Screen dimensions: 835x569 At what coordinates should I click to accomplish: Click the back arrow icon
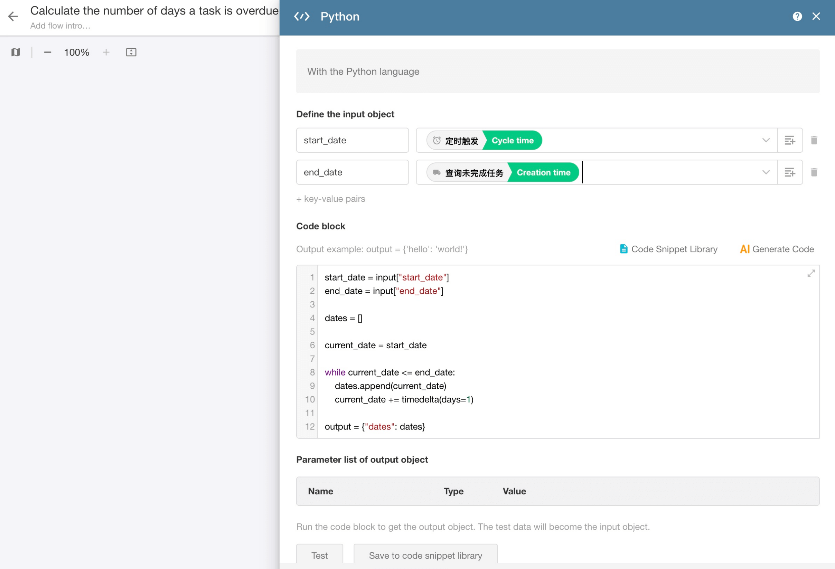pyautogui.click(x=13, y=17)
